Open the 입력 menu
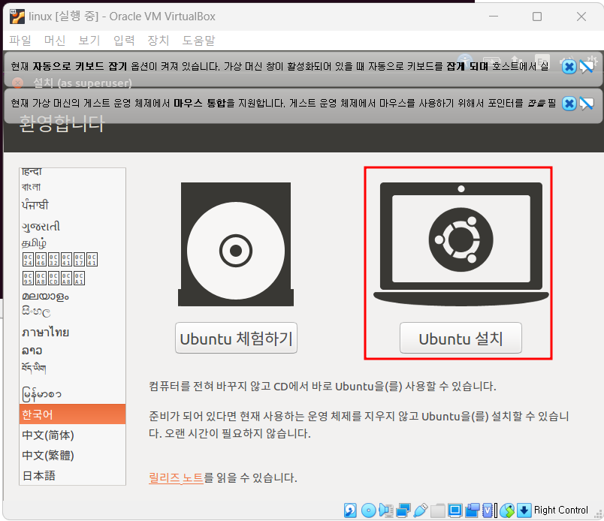Screen dimensions: 604x521 (x=124, y=40)
